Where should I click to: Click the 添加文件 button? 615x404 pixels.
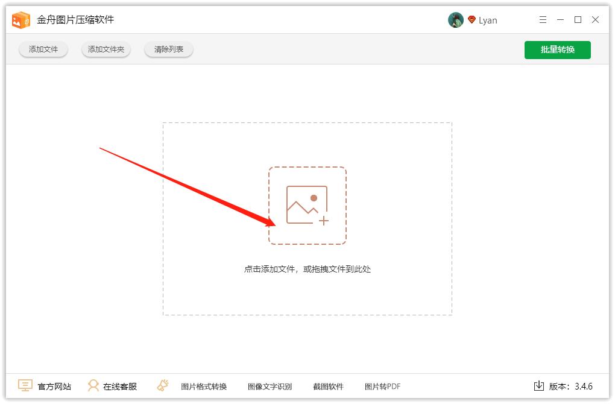coord(43,49)
